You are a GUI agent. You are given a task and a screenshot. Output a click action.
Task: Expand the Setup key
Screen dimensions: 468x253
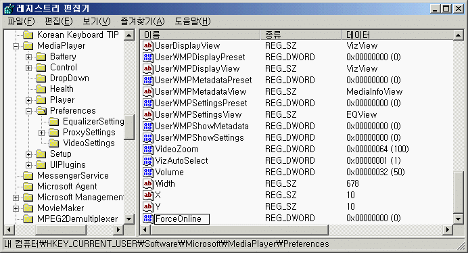pyautogui.click(x=28, y=154)
